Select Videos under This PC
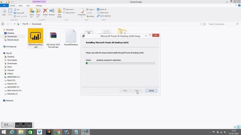Image resolution: width=241 pixels, height=135 pixels. tap(10, 73)
